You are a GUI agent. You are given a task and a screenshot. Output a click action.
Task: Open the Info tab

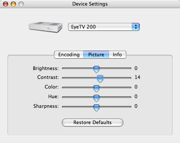click(117, 54)
